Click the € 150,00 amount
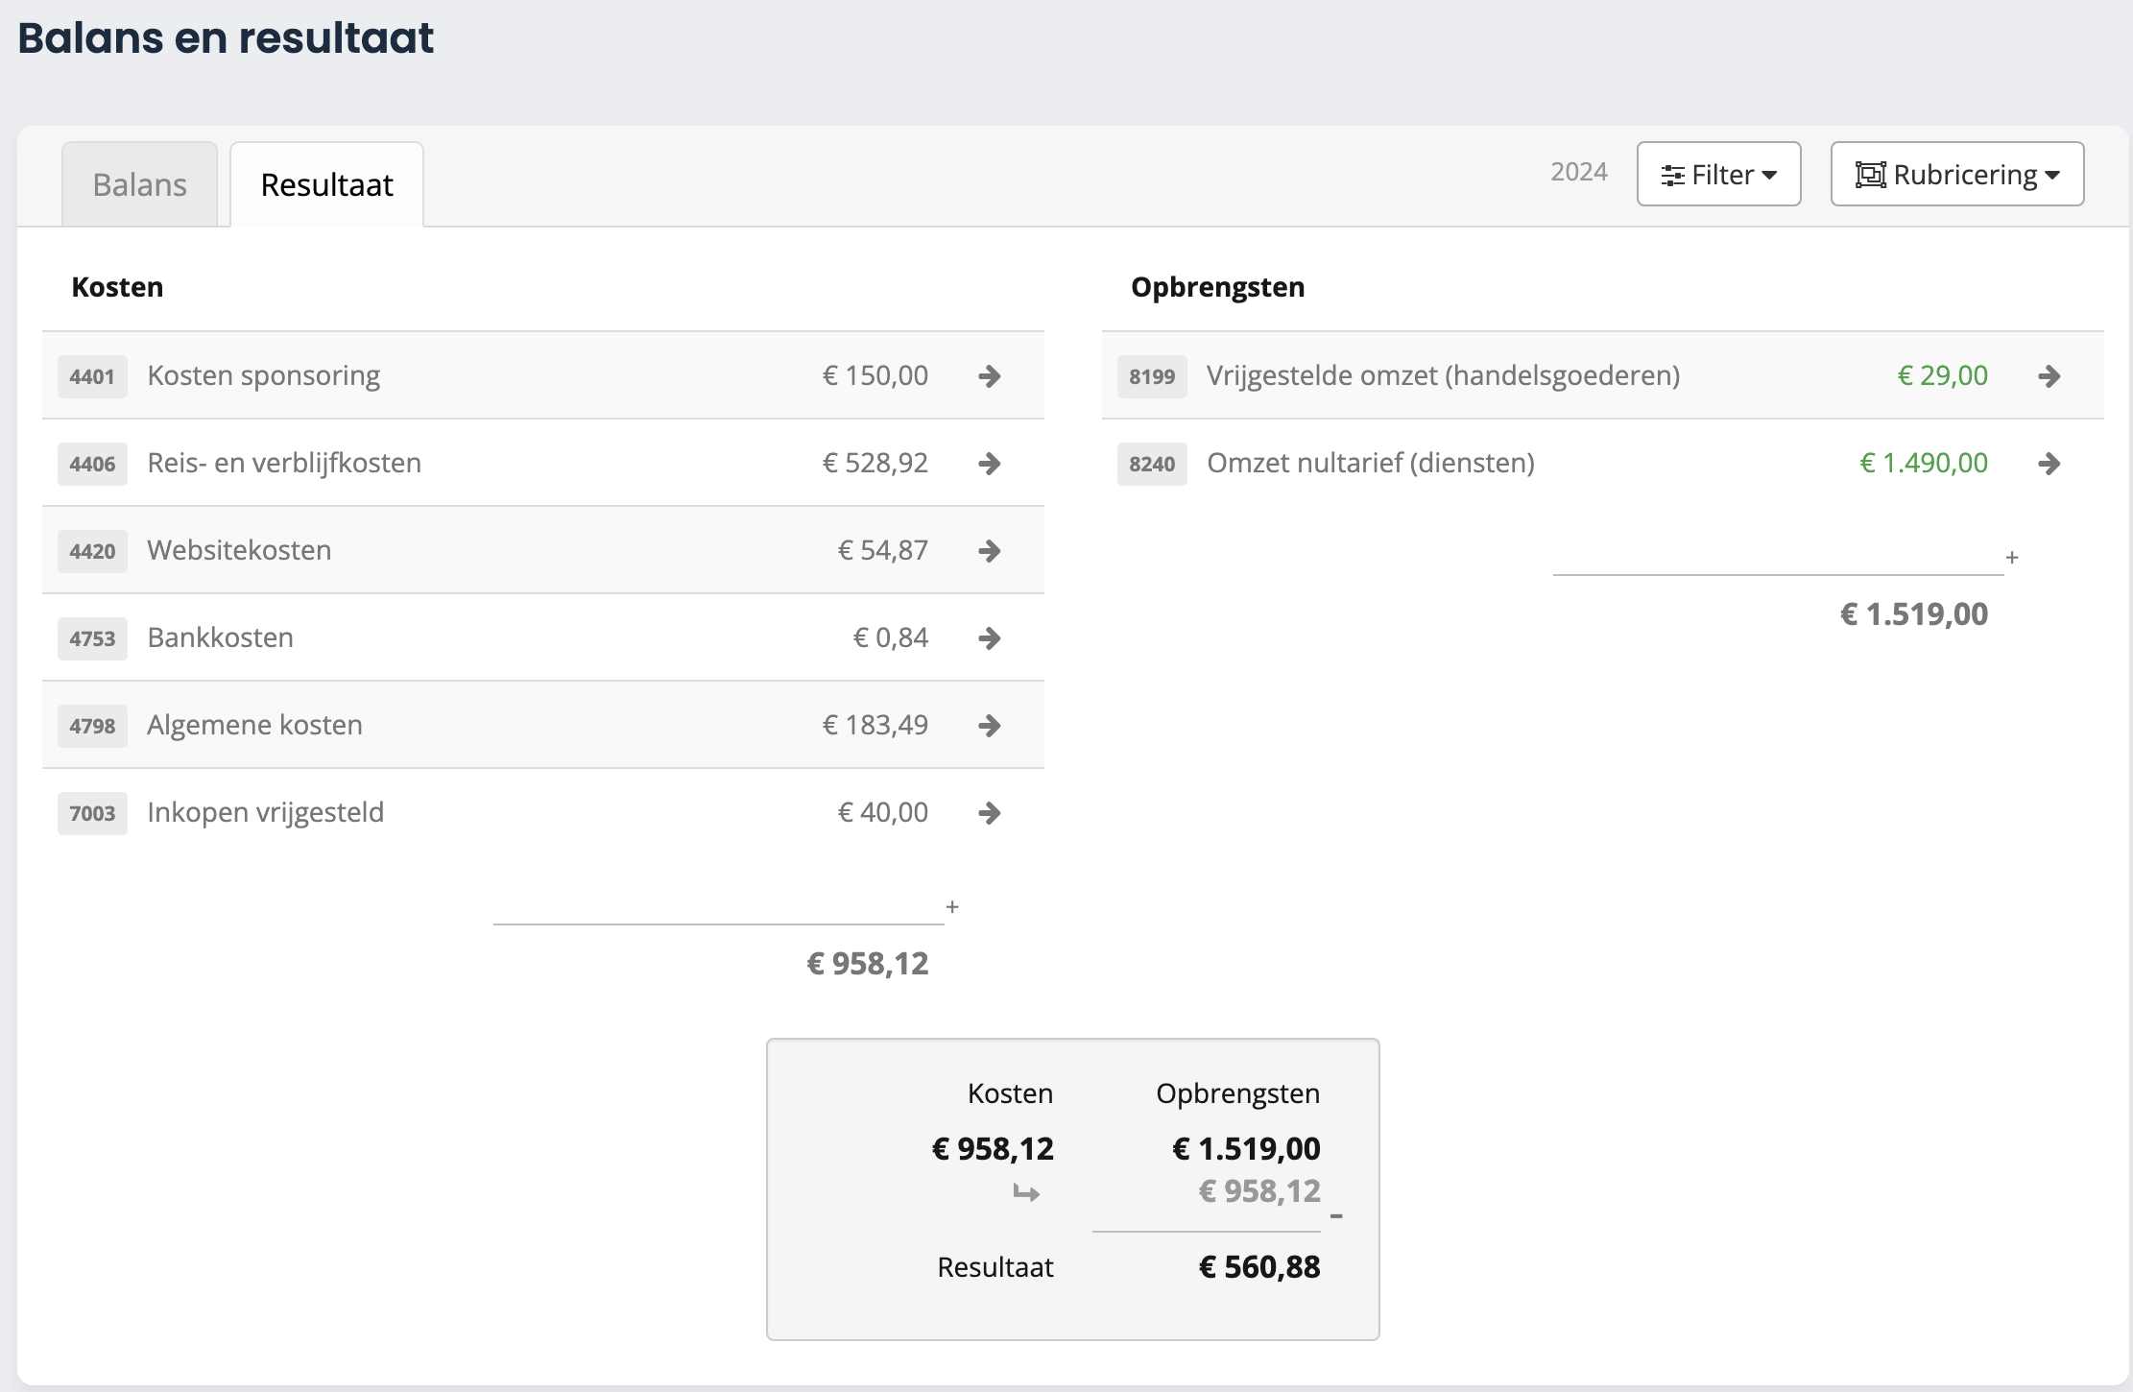Image resolution: width=2133 pixels, height=1392 pixels. tap(875, 375)
